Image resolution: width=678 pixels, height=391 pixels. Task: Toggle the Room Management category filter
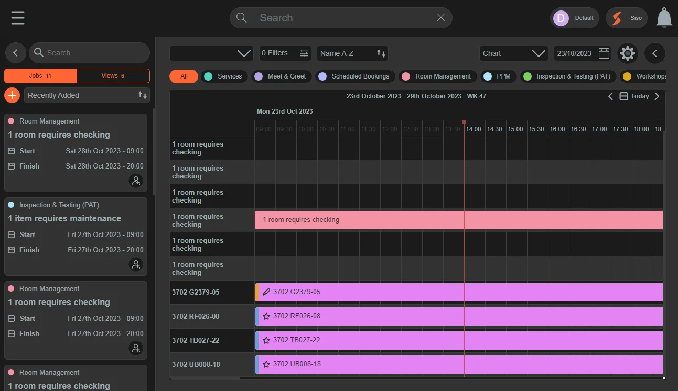(437, 76)
